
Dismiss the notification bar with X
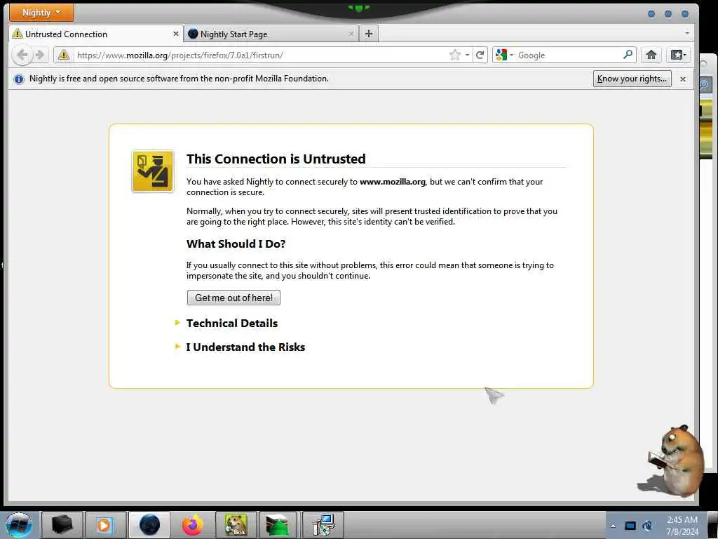[x=683, y=79]
